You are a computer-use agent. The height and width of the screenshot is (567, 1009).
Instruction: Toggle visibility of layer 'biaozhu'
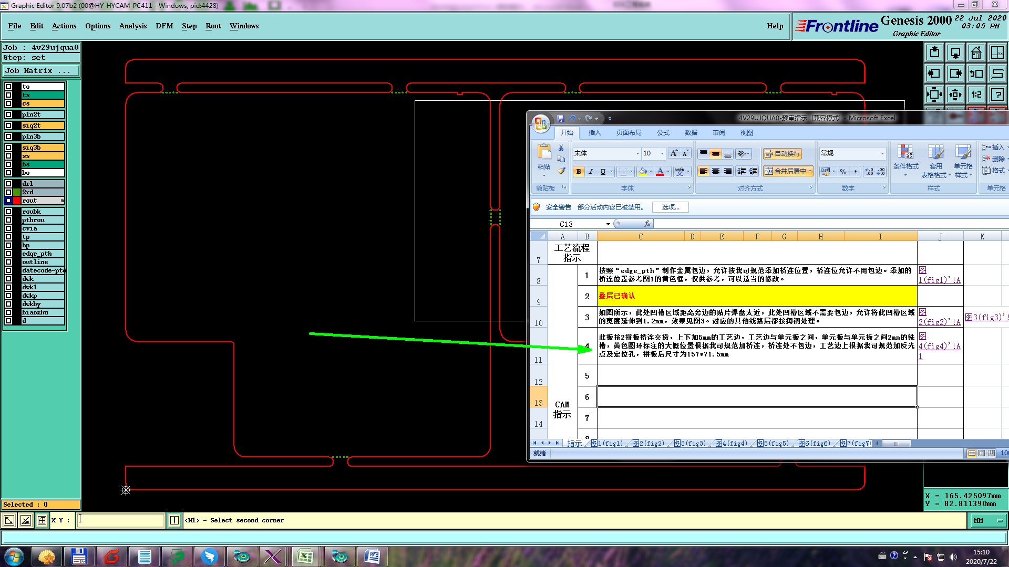pos(8,312)
